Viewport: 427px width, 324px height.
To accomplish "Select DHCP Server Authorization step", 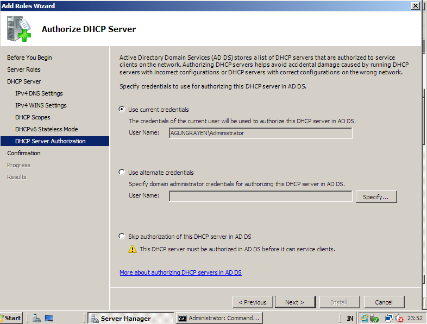I will pyautogui.click(x=55, y=141).
